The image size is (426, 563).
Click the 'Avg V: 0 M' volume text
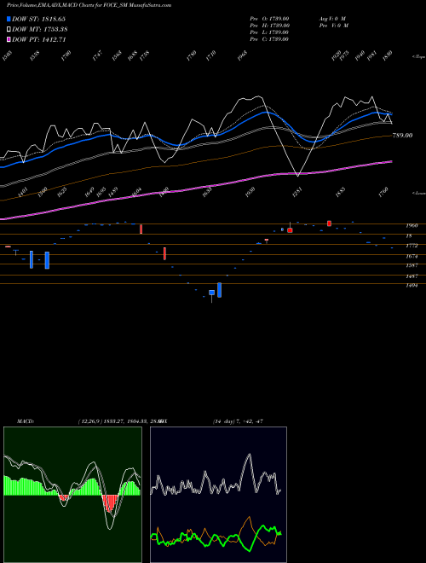pos(331,19)
